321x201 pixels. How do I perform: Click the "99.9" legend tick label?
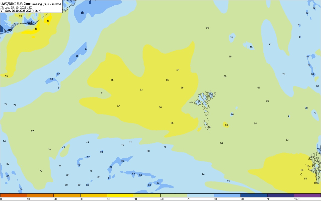pos(297,199)
